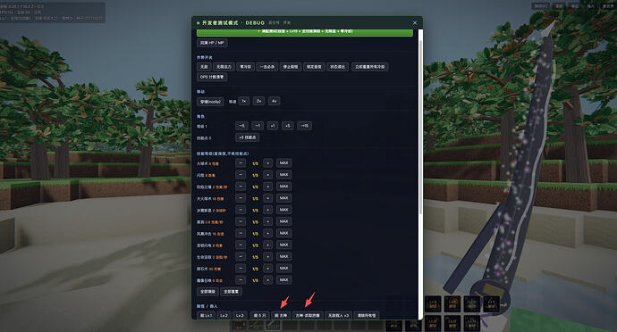Raise the 闪现 skill level with plus
The image size is (617, 332).
pyautogui.click(x=267, y=175)
